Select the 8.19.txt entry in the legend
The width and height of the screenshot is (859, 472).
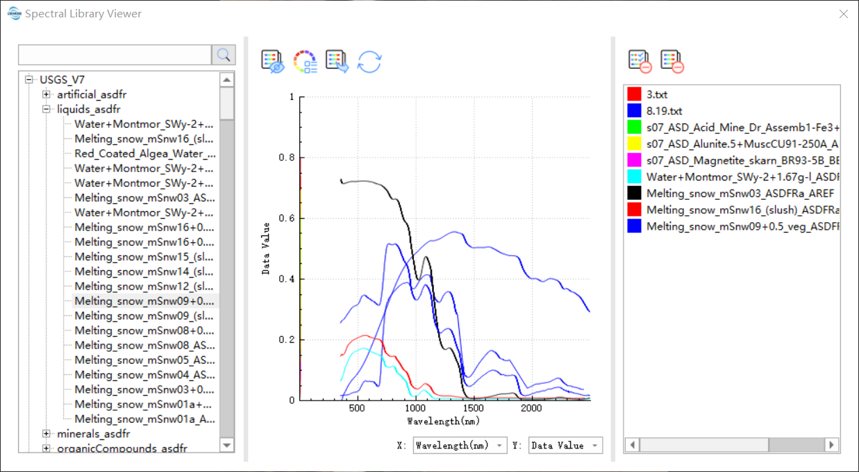coord(665,110)
